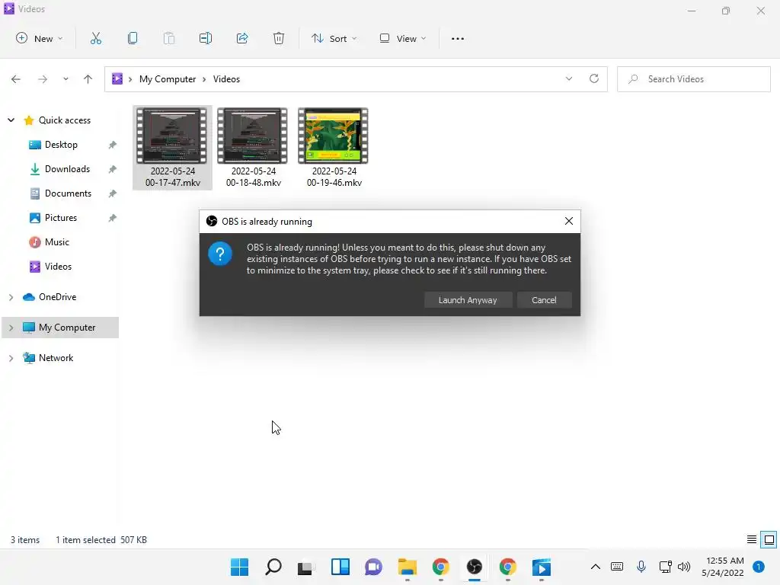This screenshot has width=780, height=585.
Task: Select the 00-18-48.mkv video thumbnail
Action: 253,148
